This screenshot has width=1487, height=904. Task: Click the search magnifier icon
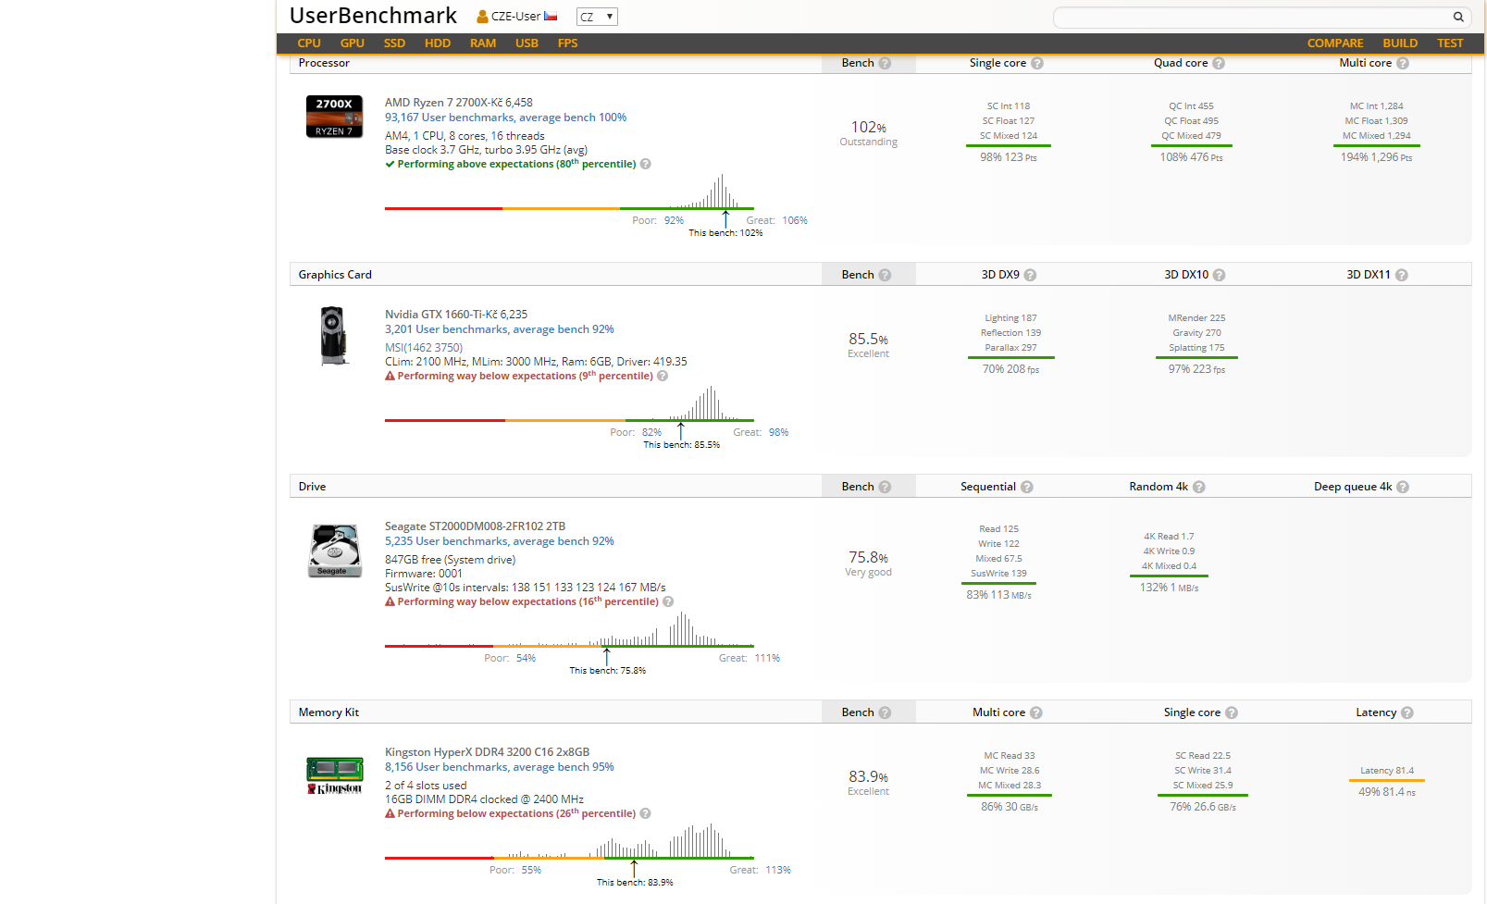(x=1458, y=17)
